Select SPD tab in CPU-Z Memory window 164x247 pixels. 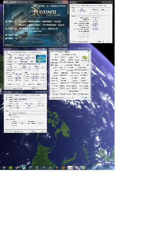click(x=94, y=6)
